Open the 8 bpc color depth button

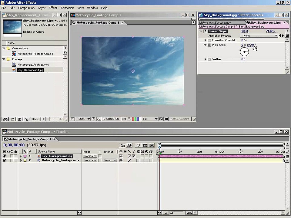tap(35, 119)
